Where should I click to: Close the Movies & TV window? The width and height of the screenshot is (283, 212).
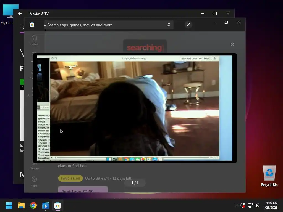pyautogui.click(x=228, y=14)
